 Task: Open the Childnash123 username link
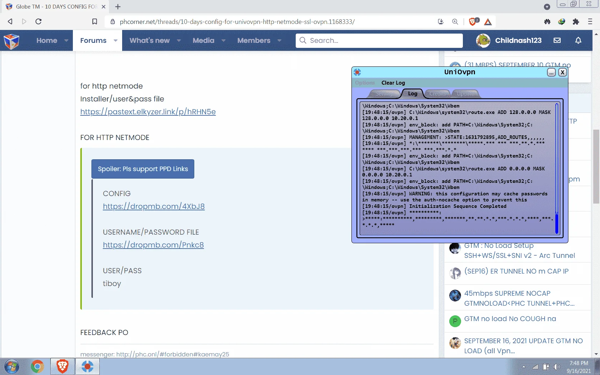pyautogui.click(x=518, y=40)
